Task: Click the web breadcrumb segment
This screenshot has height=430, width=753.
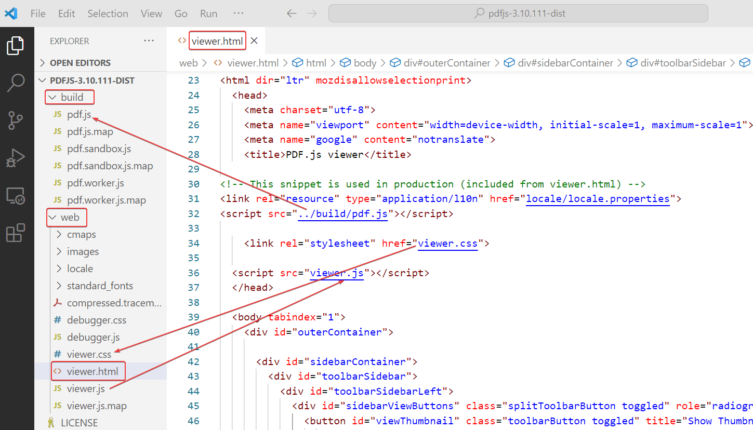Action: pos(188,63)
